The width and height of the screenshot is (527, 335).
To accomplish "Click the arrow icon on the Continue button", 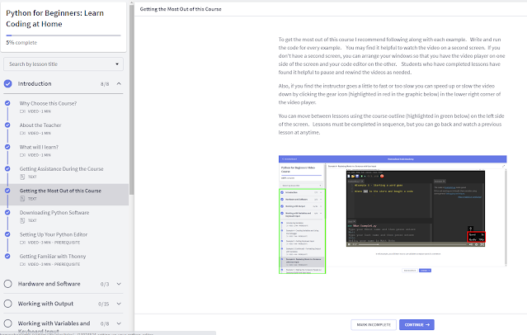I will tap(427, 325).
